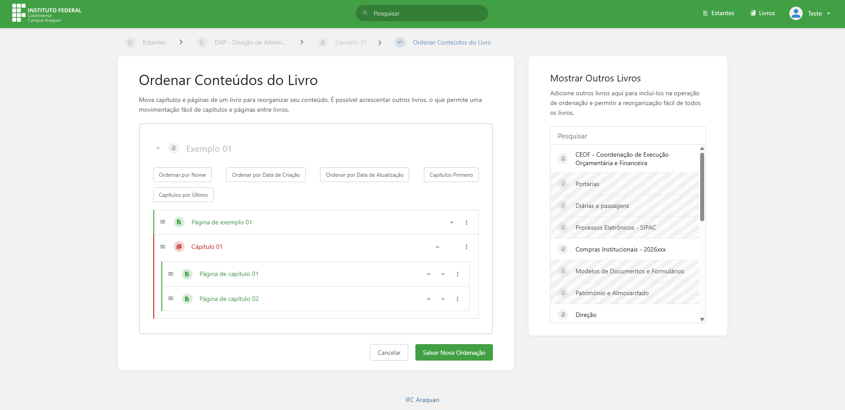Click the Pesquisar field in Mostrar Outros Livros

pyautogui.click(x=628, y=136)
